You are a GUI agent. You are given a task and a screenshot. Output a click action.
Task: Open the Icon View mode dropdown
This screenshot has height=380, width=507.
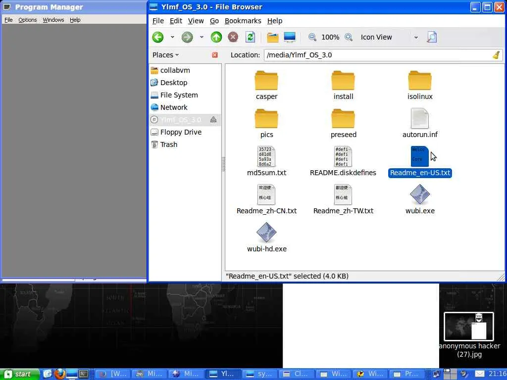click(x=389, y=37)
